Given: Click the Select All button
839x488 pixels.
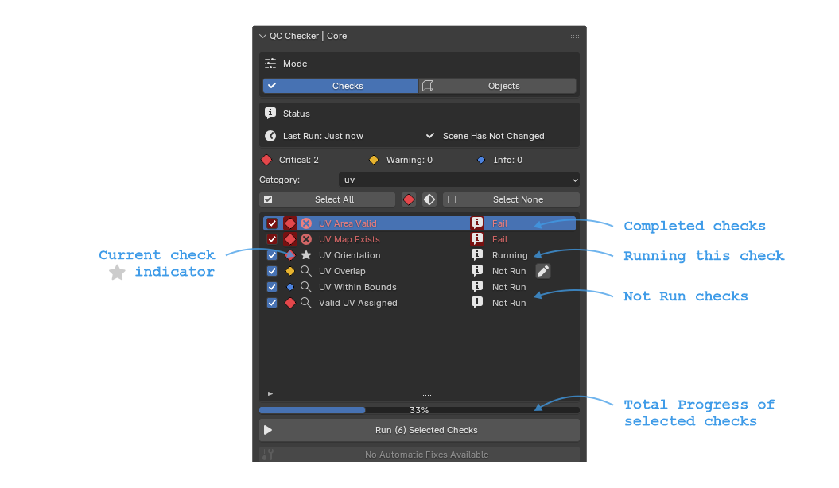Looking at the screenshot, I should pyautogui.click(x=327, y=200).
